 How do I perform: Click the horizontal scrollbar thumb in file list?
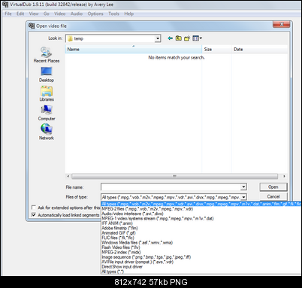174,176
